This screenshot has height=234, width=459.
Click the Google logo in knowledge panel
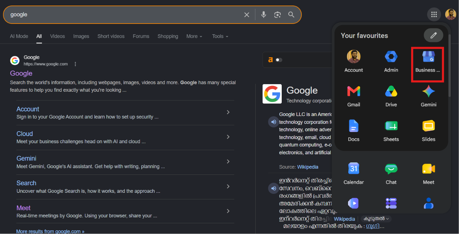[x=272, y=94]
